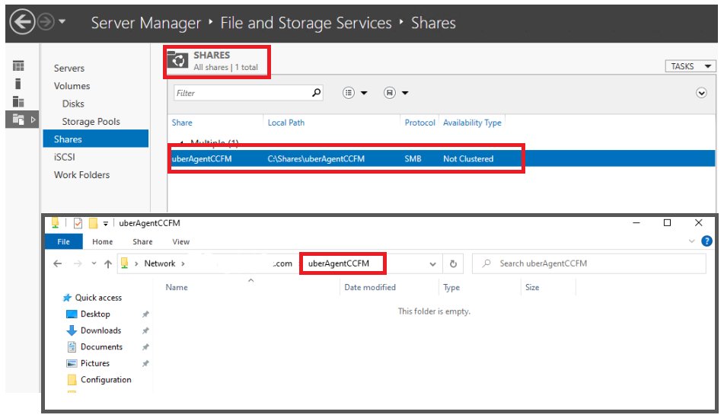The height and width of the screenshot is (418, 724).
Task: Open the Home ribbon tab in Explorer
Action: (x=102, y=241)
